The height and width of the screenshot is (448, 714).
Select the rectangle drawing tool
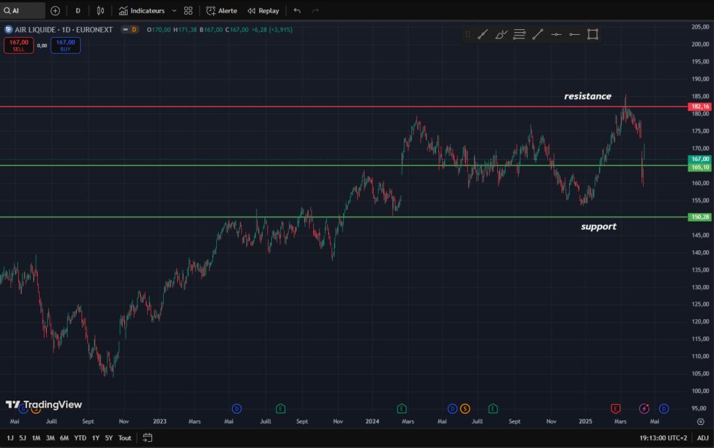[593, 34]
